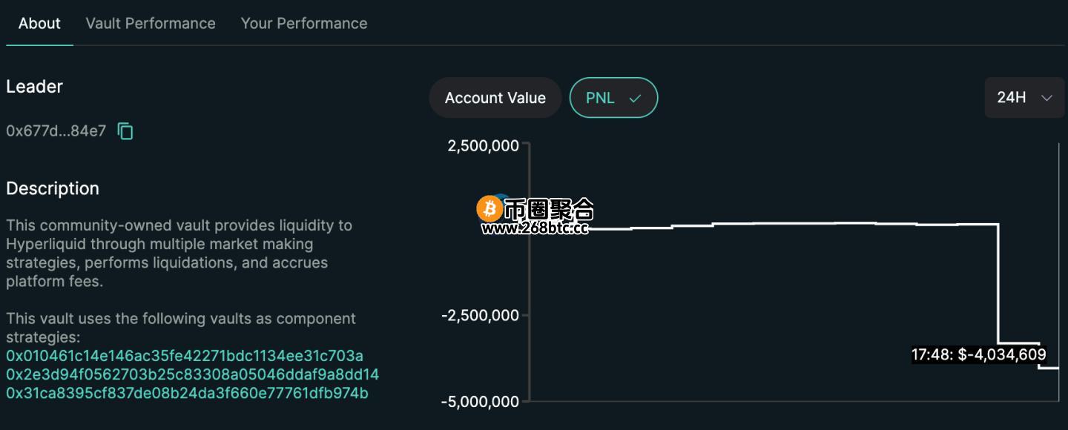The height and width of the screenshot is (430, 1068).
Task: Copy the leader address with the clipboard icon
Action: point(125,131)
